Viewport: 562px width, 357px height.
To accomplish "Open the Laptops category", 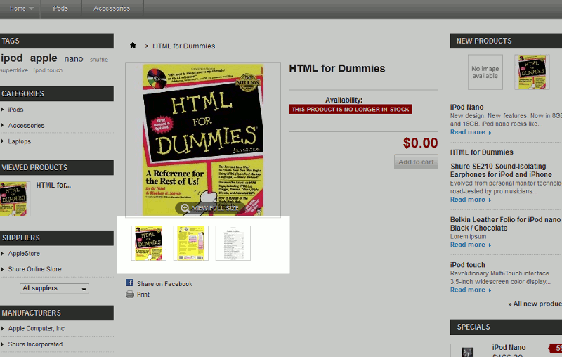I will (x=20, y=141).
